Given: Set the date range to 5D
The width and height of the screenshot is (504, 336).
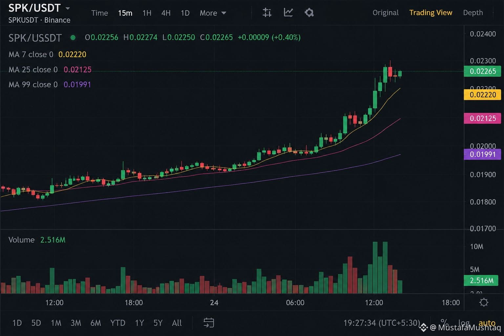Looking at the screenshot, I should pos(36,323).
